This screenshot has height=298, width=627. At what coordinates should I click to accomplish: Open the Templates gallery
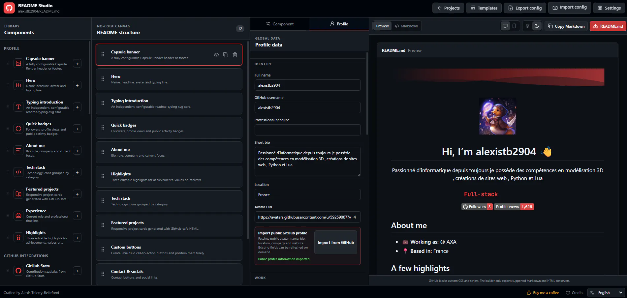[x=484, y=8]
